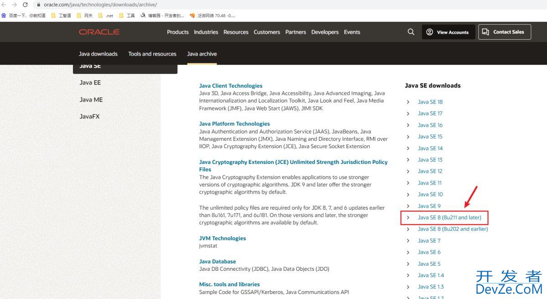Open the .net bookmarks folder
The width and height of the screenshot is (547, 299).
point(106,15)
